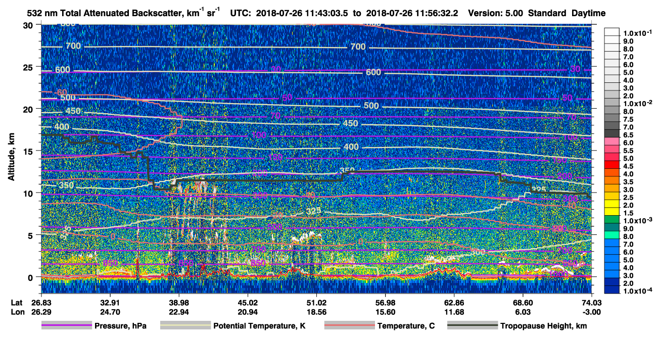Click the latitude value 32.91
657x337 pixels.
pos(110,302)
